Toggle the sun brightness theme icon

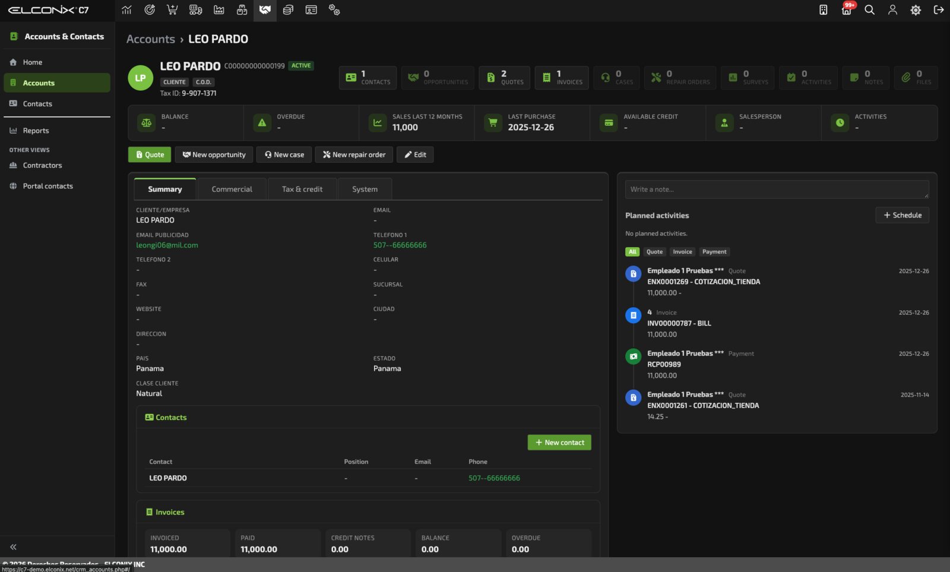point(916,10)
